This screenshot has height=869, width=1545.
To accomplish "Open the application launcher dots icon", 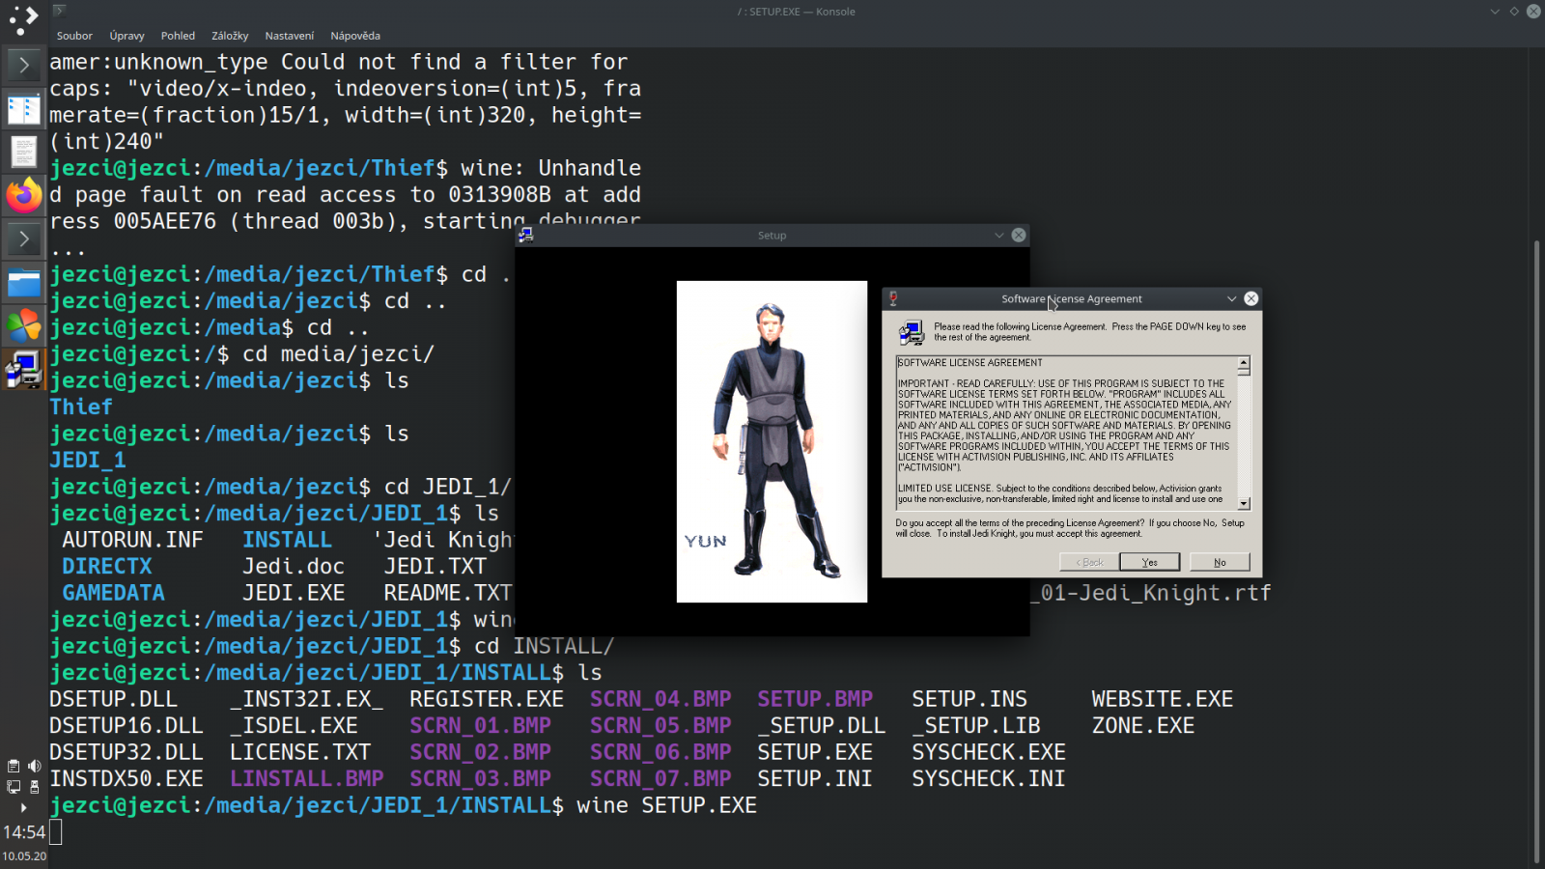I will [21, 19].
